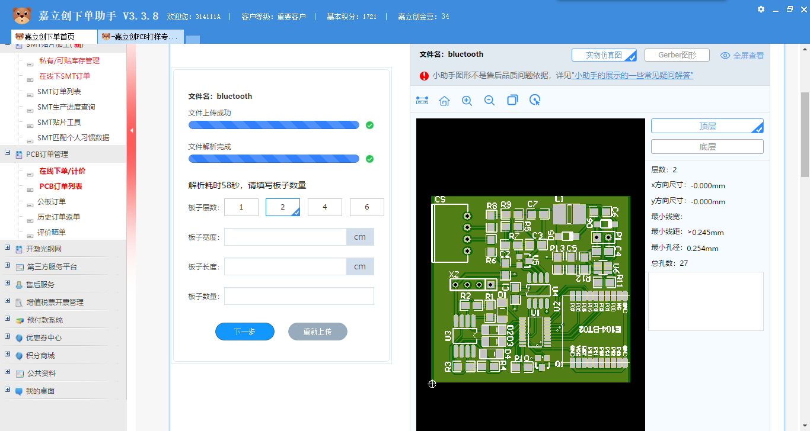Viewport: 810px width, 431px height.
Task: Select 4 layers for 板子层数
Action: 325,207
